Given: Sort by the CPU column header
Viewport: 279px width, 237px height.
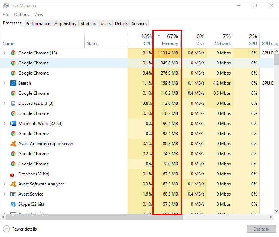Looking at the screenshot, I should click(x=141, y=40).
